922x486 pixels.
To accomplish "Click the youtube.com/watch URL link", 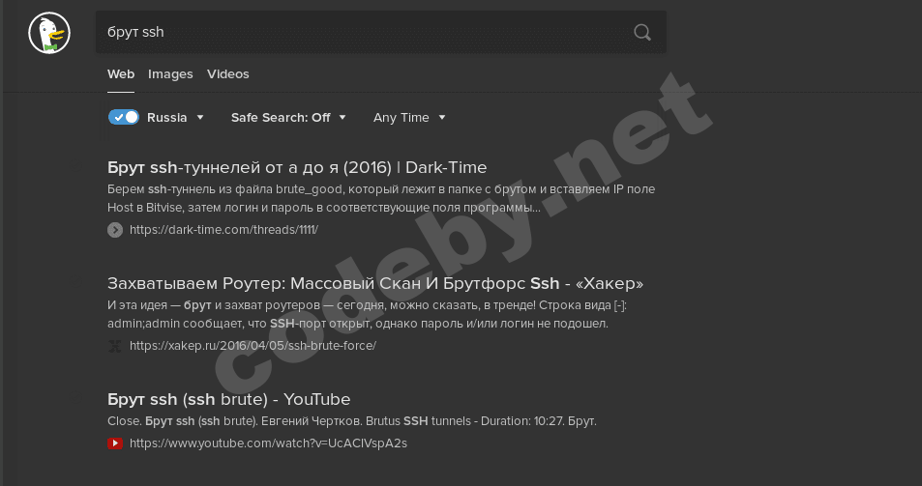I will (268, 443).
